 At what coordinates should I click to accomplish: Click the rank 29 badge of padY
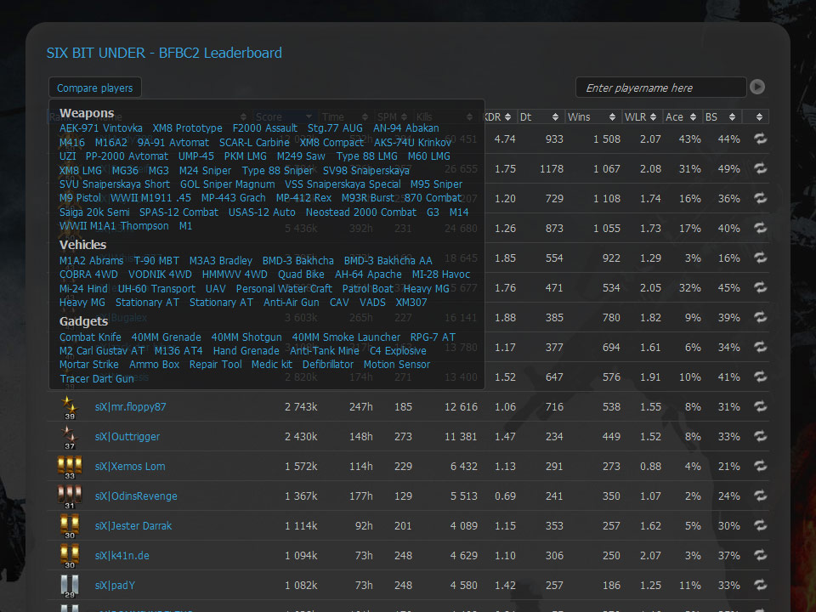69,586
